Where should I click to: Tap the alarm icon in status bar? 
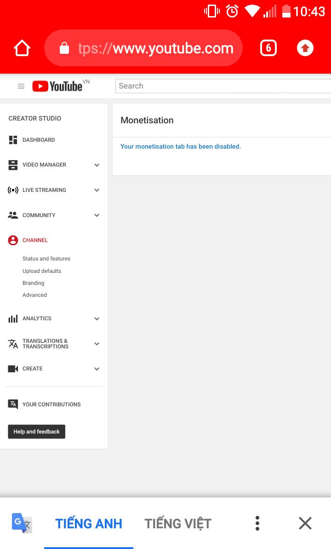click(232, 11)
